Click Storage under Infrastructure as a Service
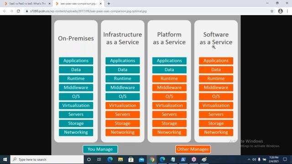Screen dimensions: 292x164 tap(123, 123)
